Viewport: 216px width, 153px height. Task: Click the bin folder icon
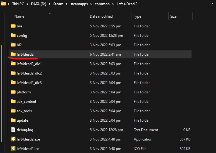[13, 26]
